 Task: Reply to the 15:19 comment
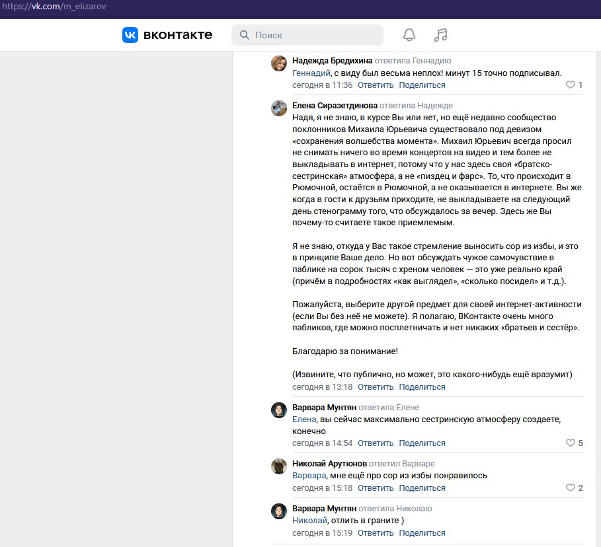(376, 533)
